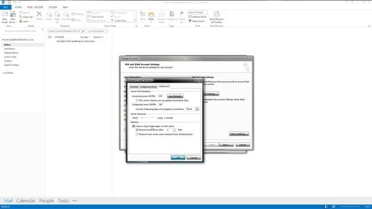Select the To Manager quick step
The height and width of the screenshot is (209, 372).
coord(119,13)
